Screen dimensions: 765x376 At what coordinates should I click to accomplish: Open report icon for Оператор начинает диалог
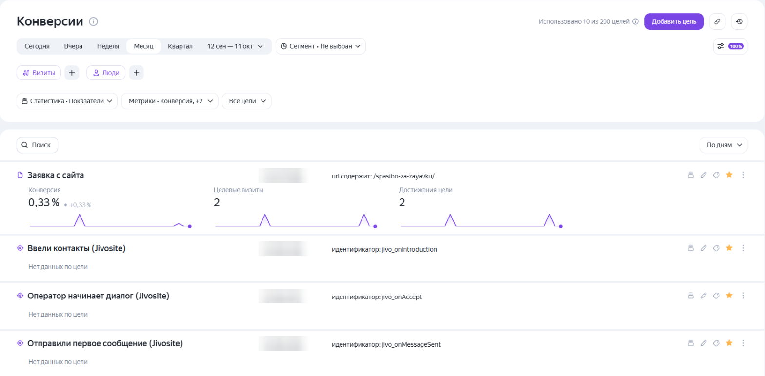point(690,296)
